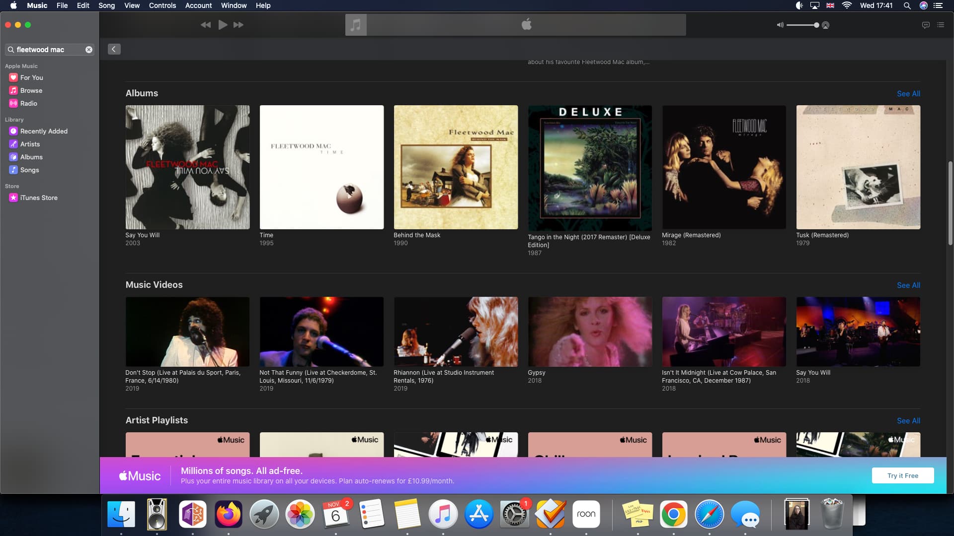Click the fast-forward button
Viewport: 954px width, 536px height.
(238, 25)
